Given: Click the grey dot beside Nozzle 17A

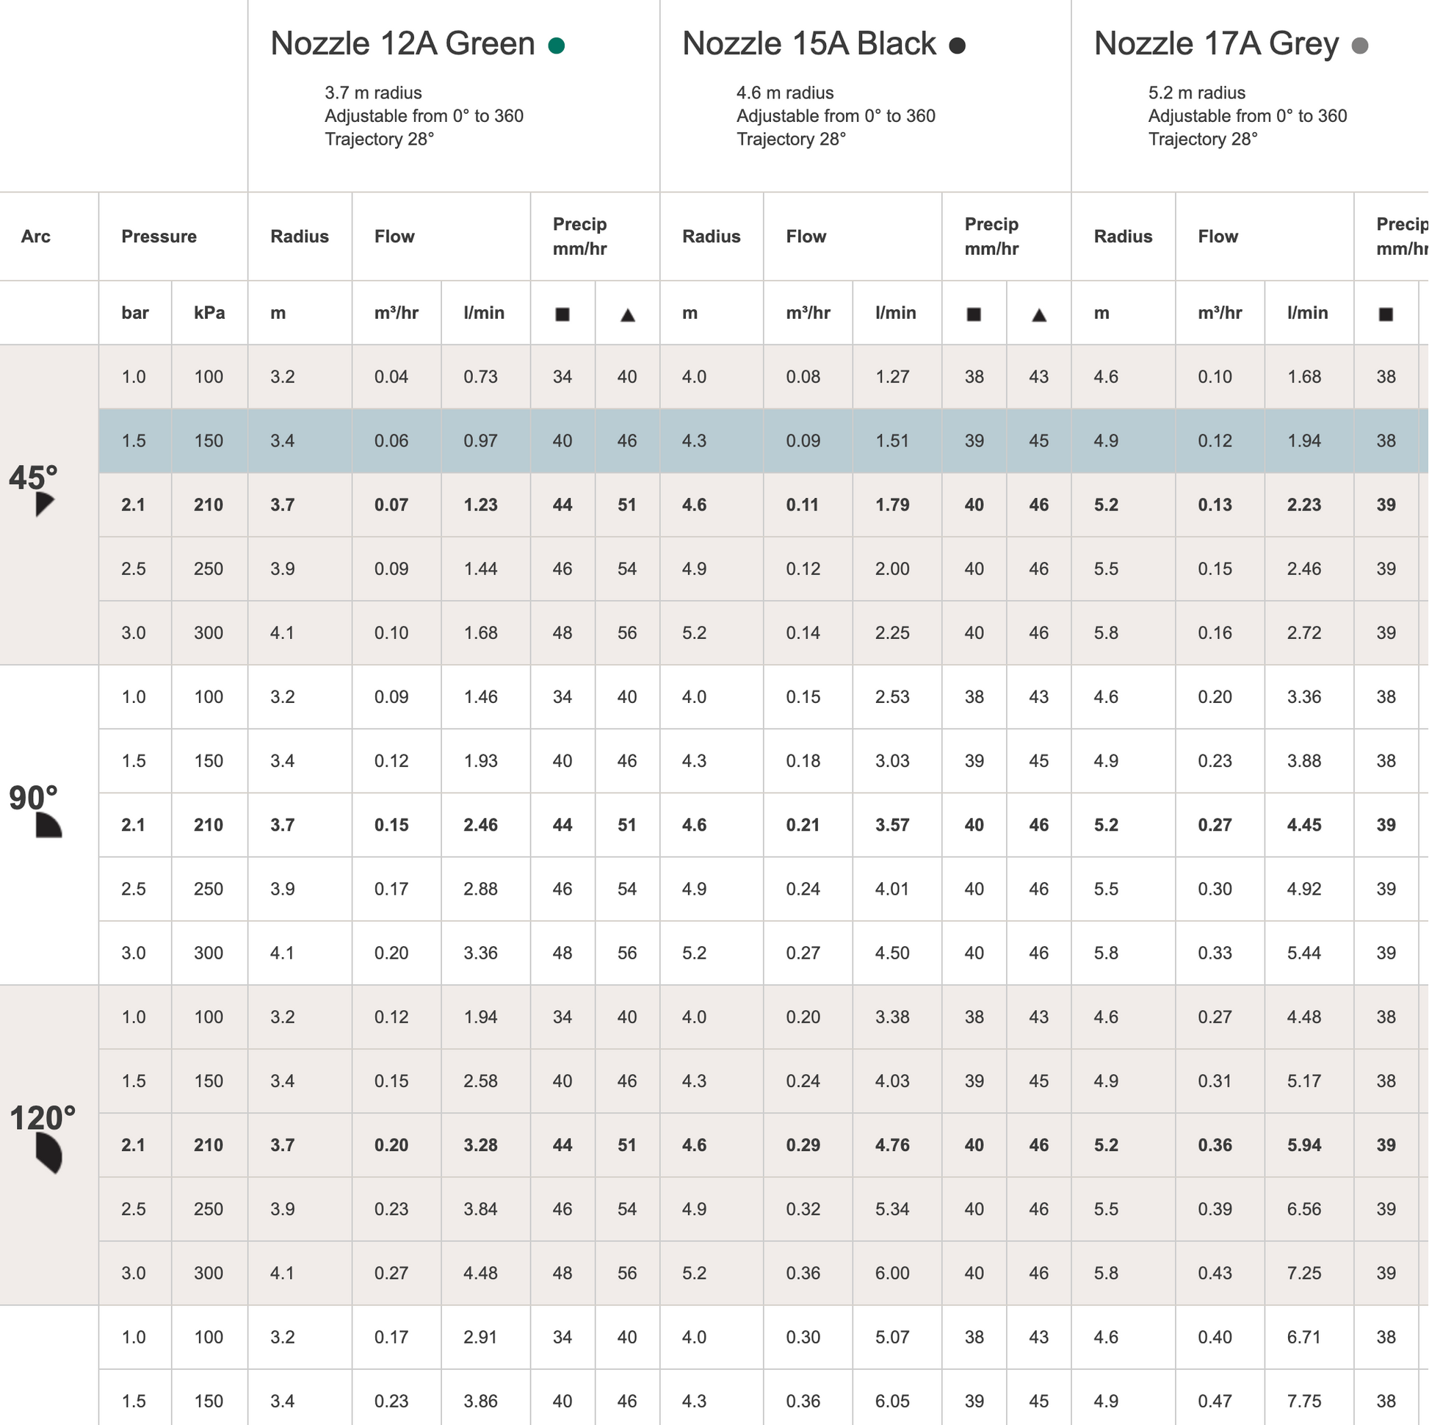Looking at the screenshot, I should [x=1359, y=46].
